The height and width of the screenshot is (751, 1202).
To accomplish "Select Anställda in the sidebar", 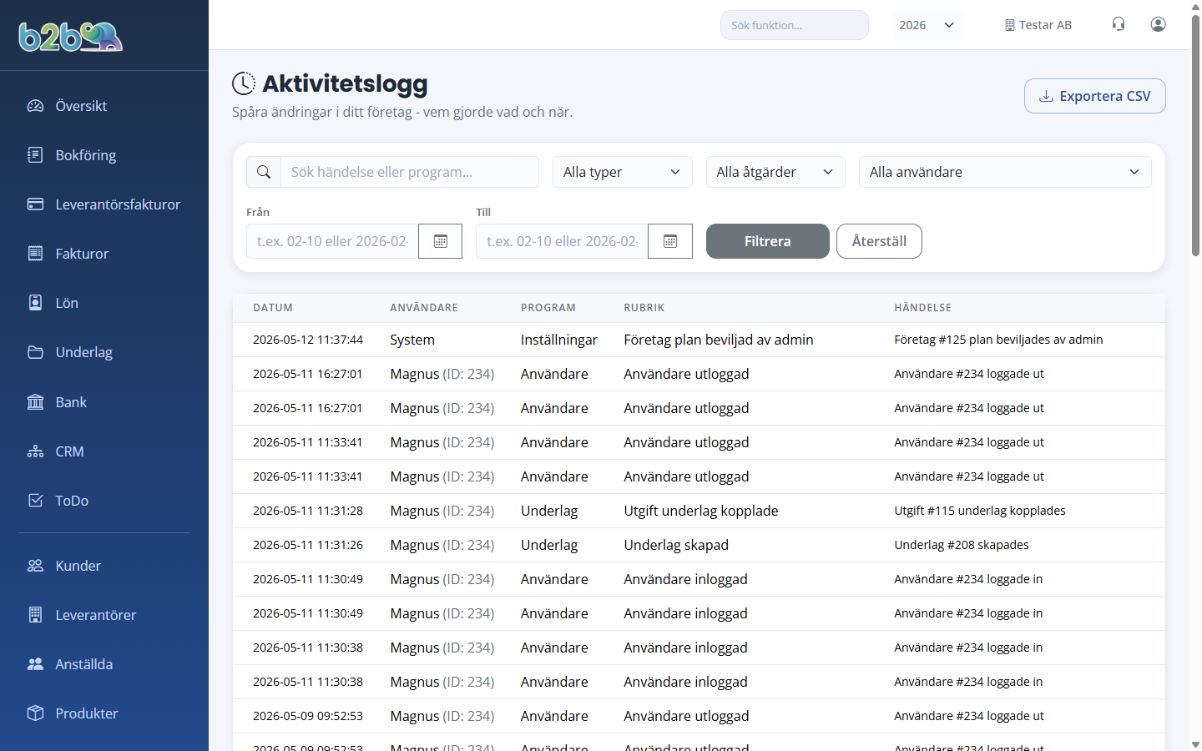I will pyautogui.click(x=84, y=664).
